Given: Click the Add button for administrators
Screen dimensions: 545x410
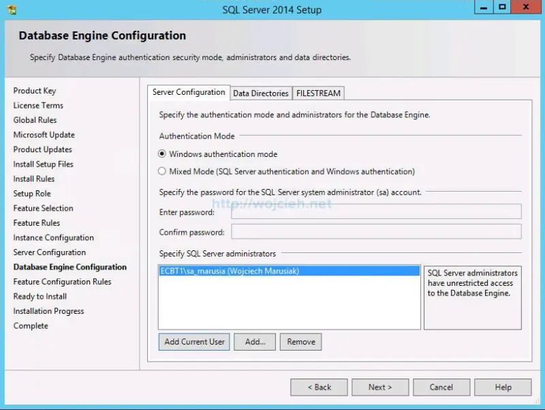Looking at the screenshot, I should coord(255,341).
